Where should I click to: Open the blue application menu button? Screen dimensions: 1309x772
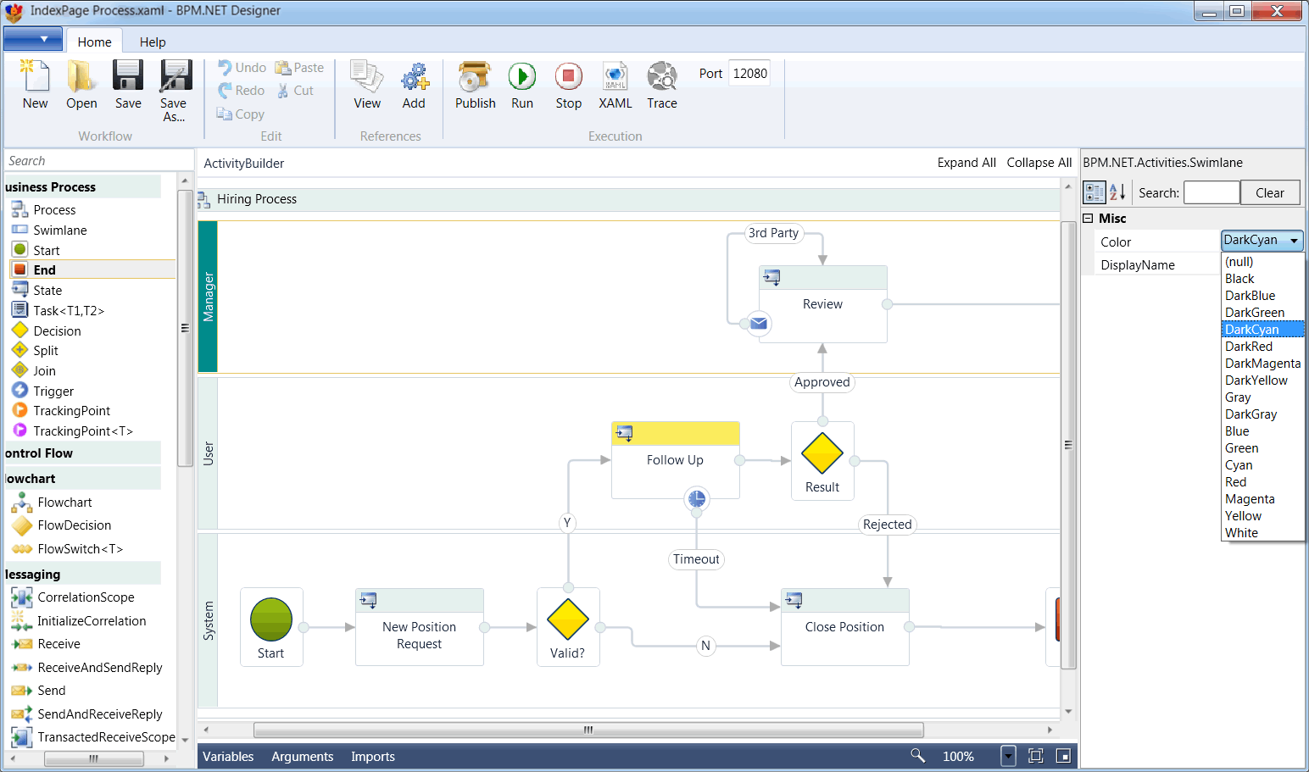(33, 39)
